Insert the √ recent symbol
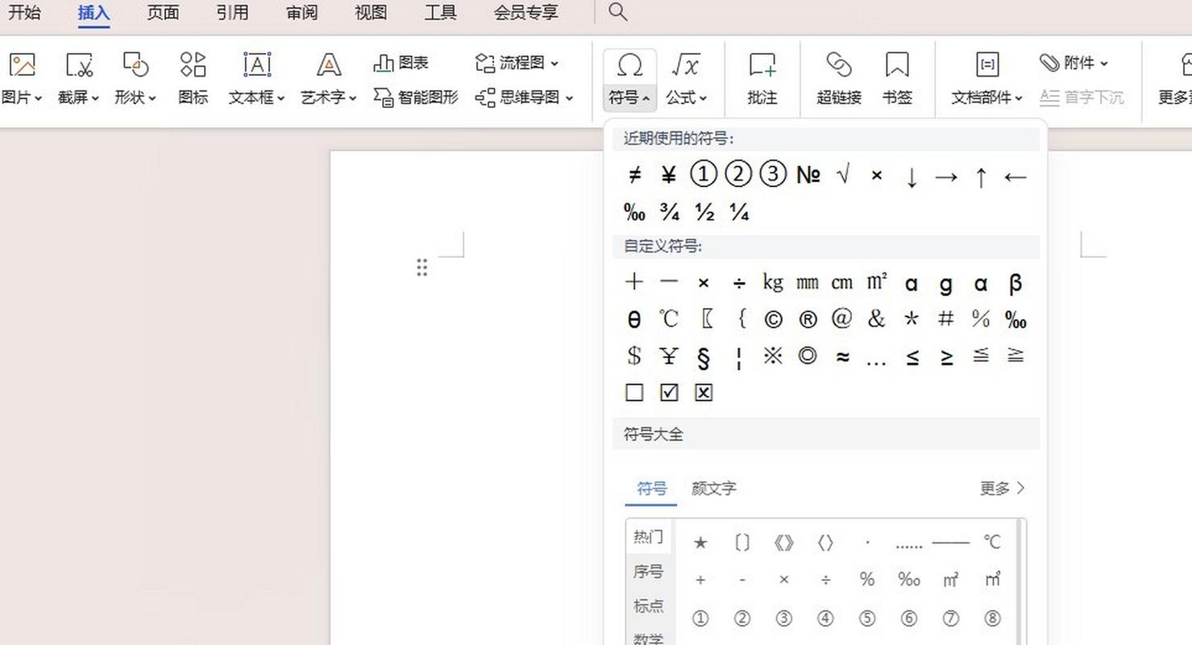 tap(843, 174)
